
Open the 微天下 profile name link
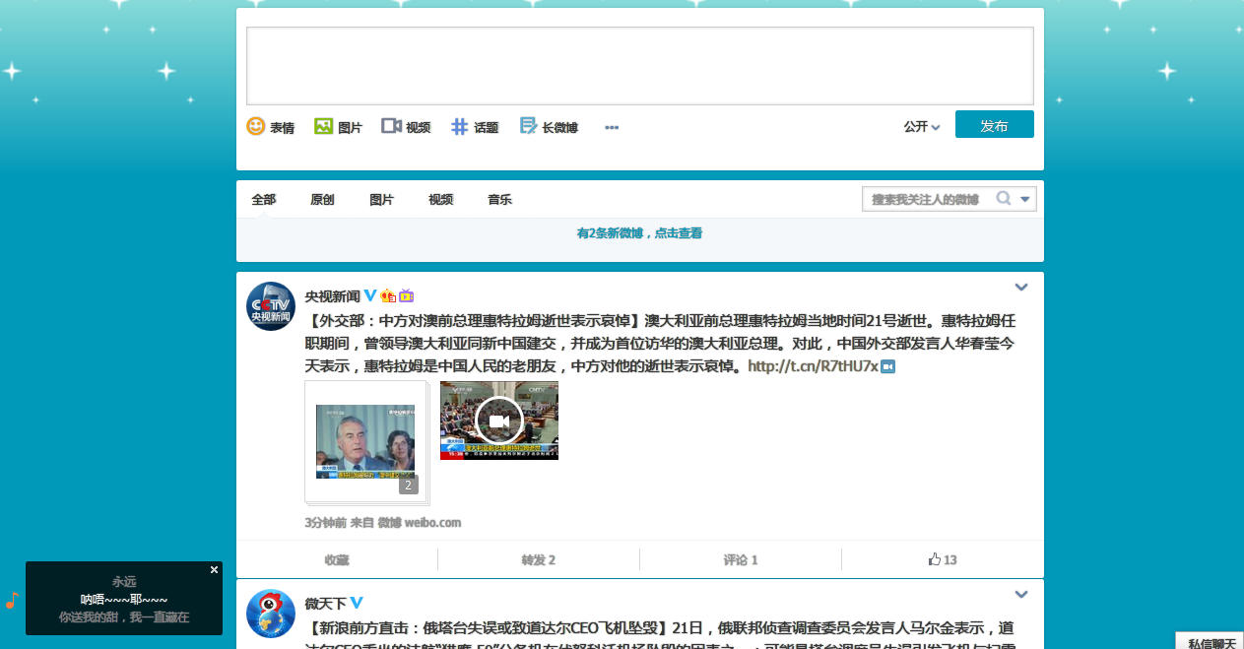click(326, 603)
